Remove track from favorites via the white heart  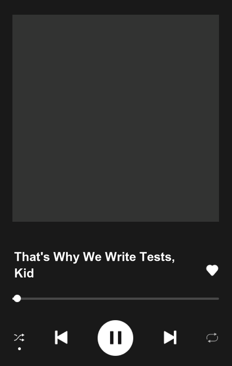[212, 270]
